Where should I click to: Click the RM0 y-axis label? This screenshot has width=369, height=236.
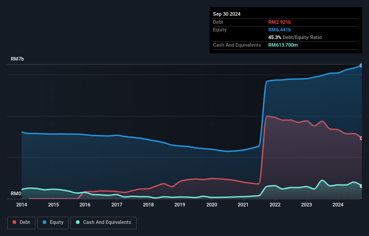pyautogui.click(x=16, y=193)
